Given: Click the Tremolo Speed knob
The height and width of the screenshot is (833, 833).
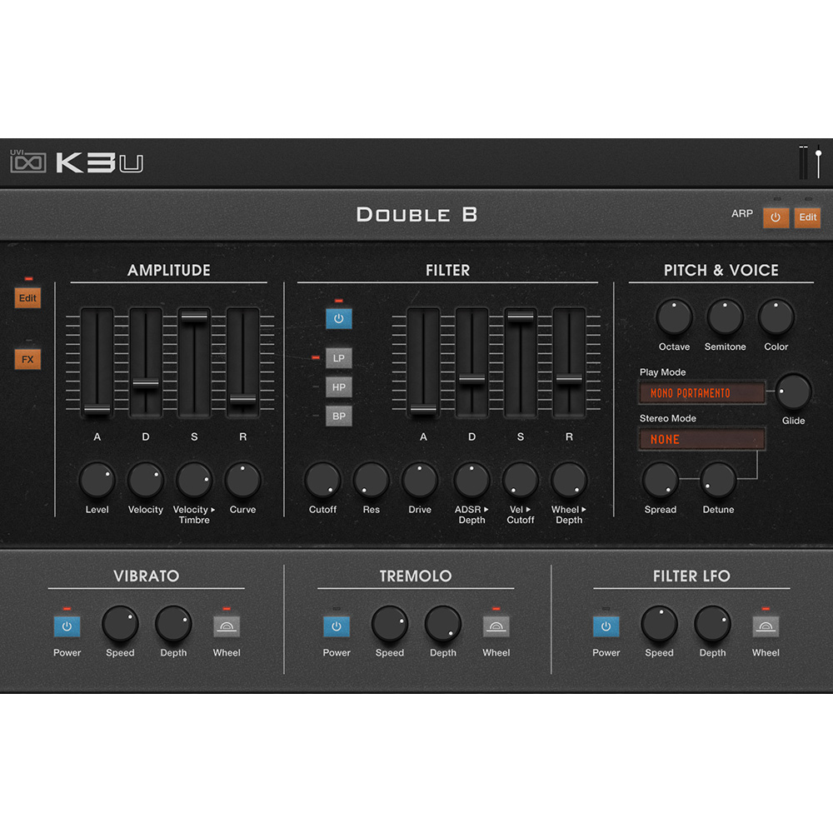Looking at the screenshot, I should [389, 624].
